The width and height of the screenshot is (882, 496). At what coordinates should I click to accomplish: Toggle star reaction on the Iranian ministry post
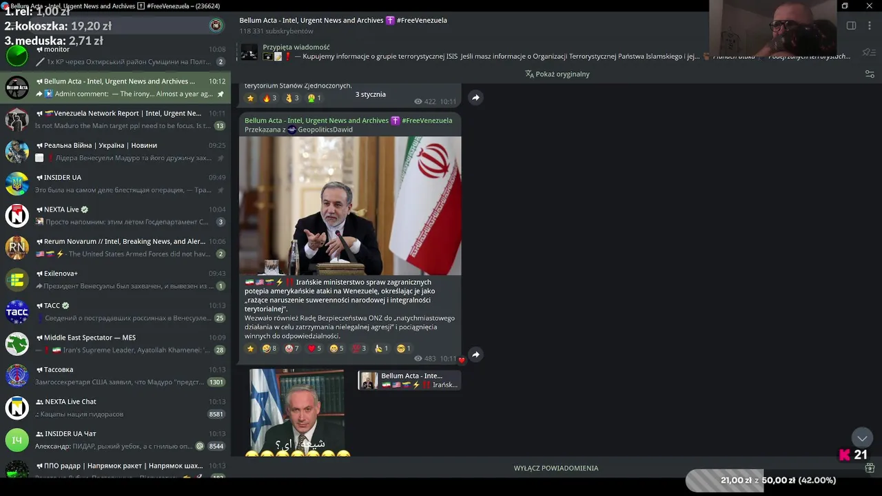250,349
